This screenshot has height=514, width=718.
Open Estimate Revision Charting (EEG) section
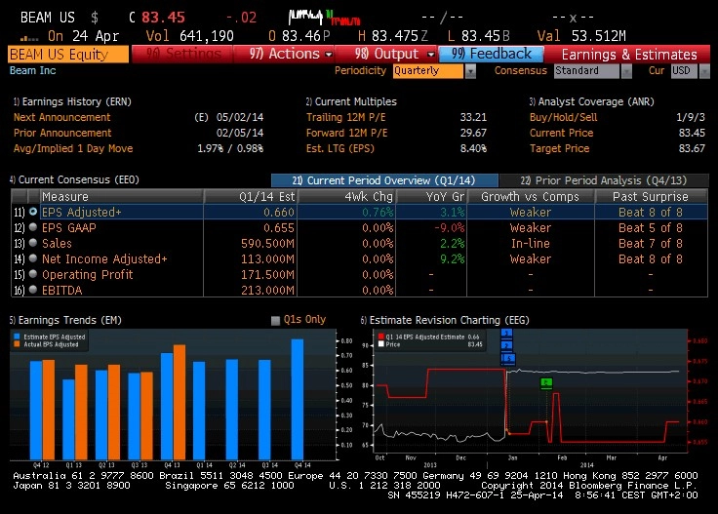click(445, 320)
